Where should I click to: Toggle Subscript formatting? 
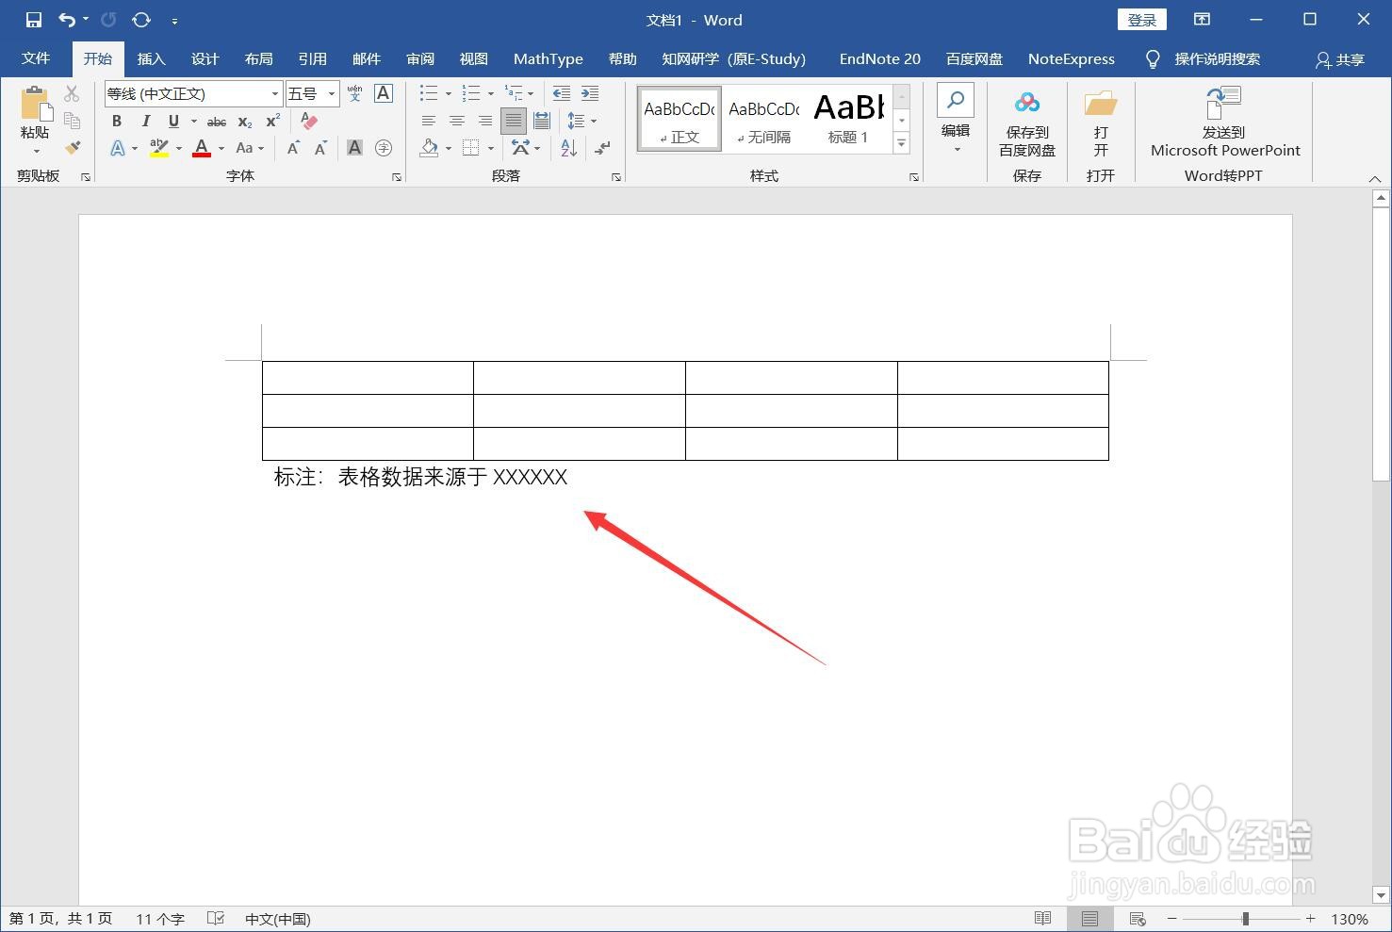click(x=245, y=122)
